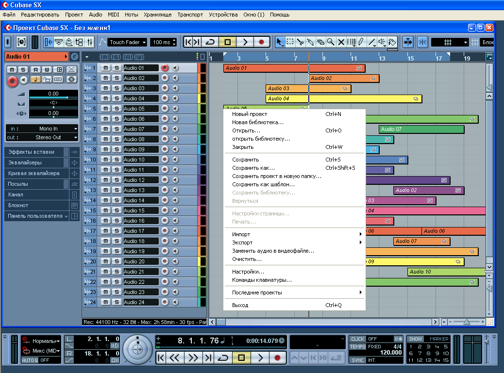Open the Блокнот inspector section
Viewport: 504px width, 373px height.
click(x=36, y=205)
